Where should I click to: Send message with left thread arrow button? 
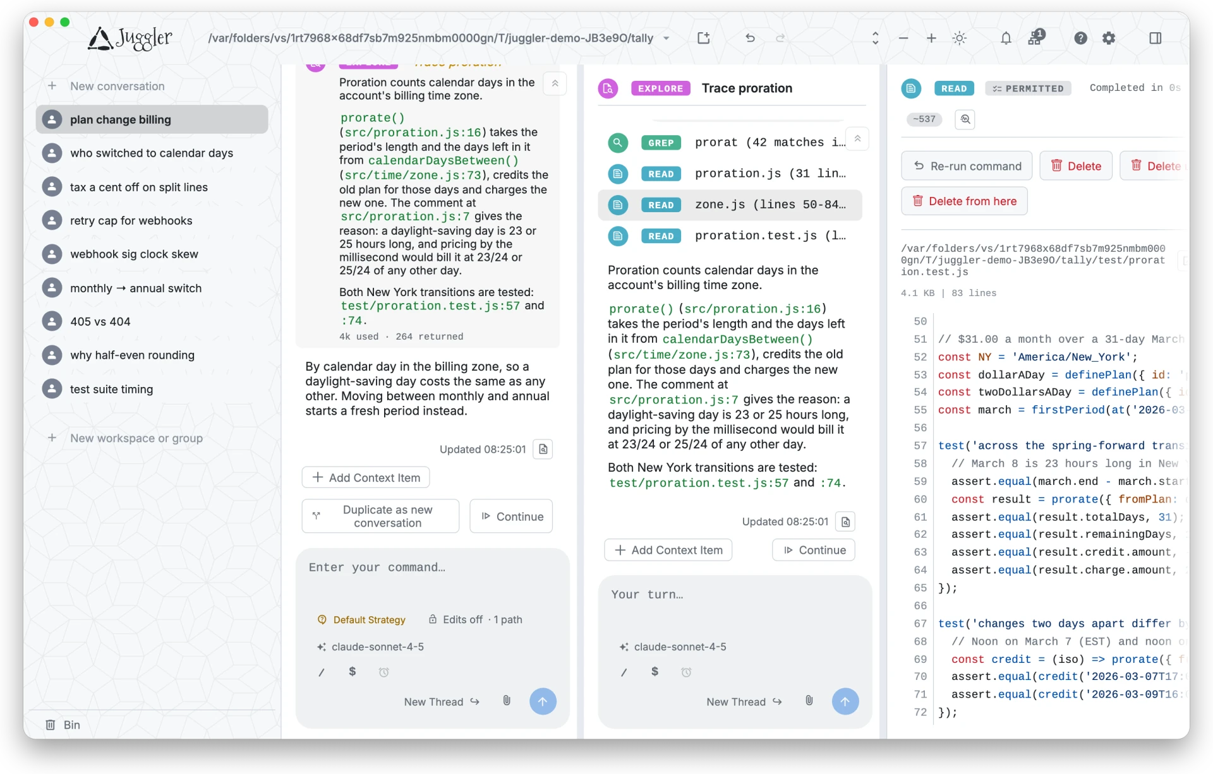pos(543,701)
